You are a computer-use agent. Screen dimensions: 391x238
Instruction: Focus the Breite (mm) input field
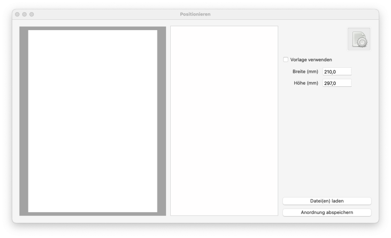337,72
